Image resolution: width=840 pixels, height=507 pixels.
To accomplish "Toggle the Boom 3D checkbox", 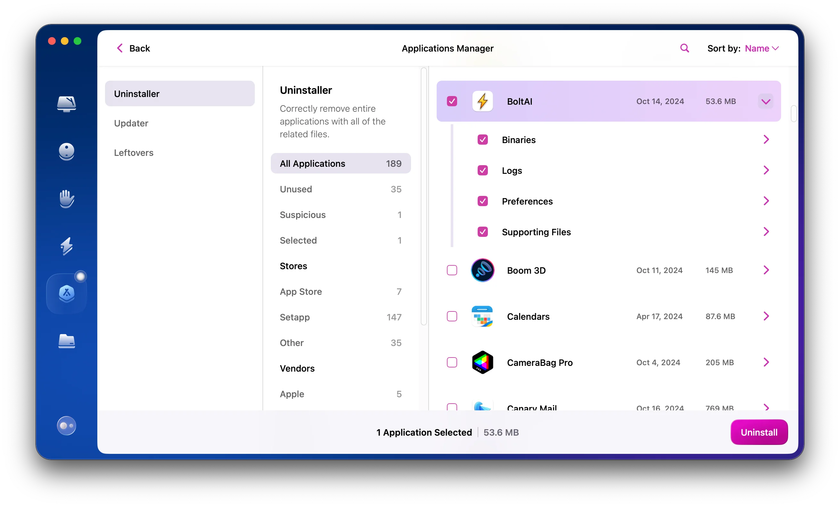I will 452,270.
